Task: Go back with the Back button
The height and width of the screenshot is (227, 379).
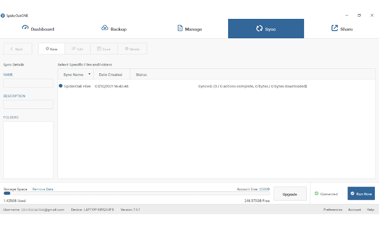Action: pos(18,49)
